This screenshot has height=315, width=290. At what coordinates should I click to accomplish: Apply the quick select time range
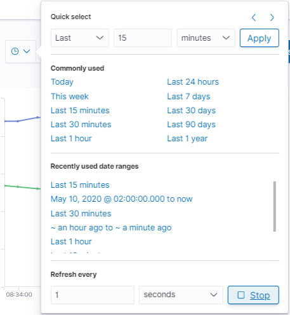260,38
